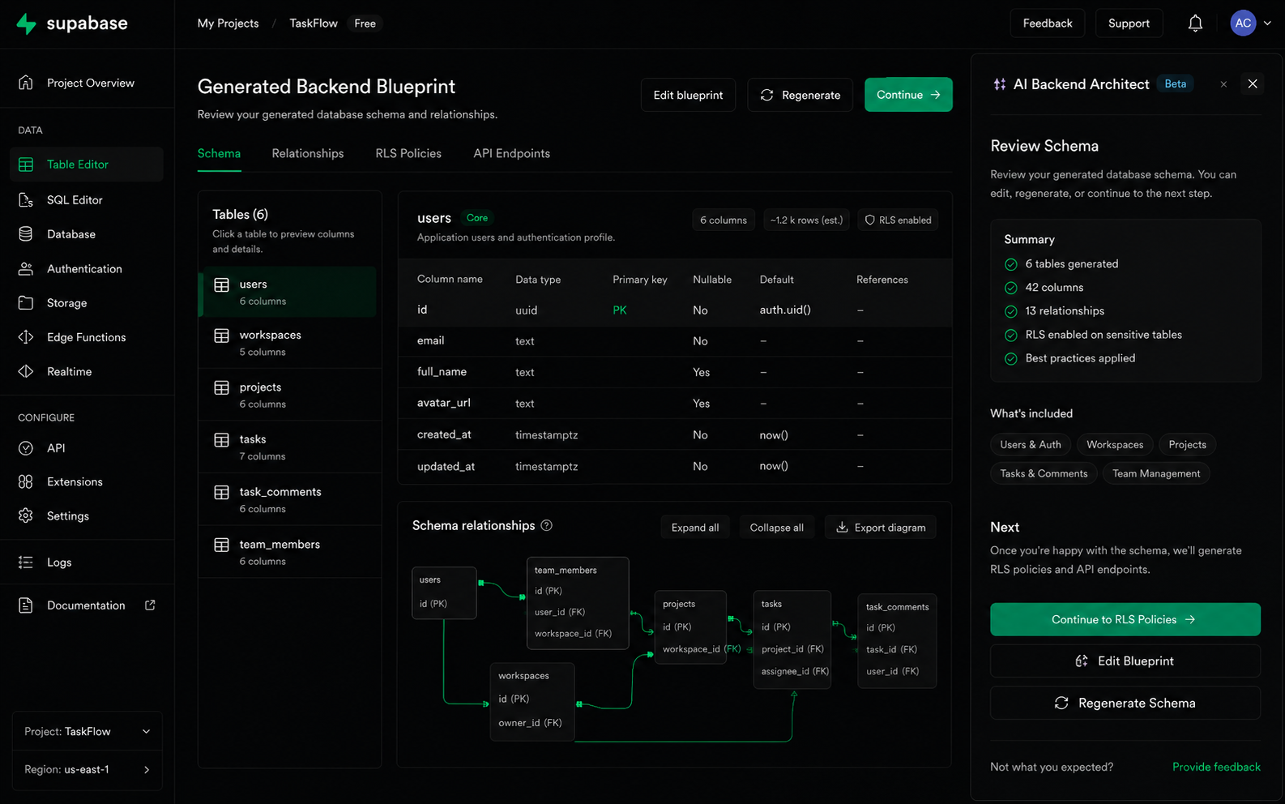This screenshot has height=804, width=1285.
Task: Open the Provide feedback link
Action: coord(1216,767)
